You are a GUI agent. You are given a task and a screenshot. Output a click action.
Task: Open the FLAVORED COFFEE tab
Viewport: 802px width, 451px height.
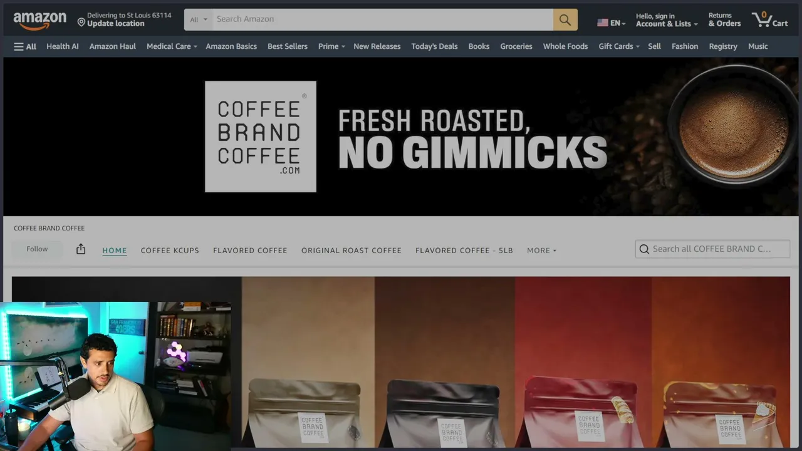click(x=250, y=251)
